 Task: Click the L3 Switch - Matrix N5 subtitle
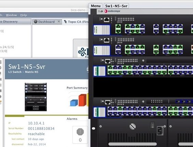[x=23, y=72]
